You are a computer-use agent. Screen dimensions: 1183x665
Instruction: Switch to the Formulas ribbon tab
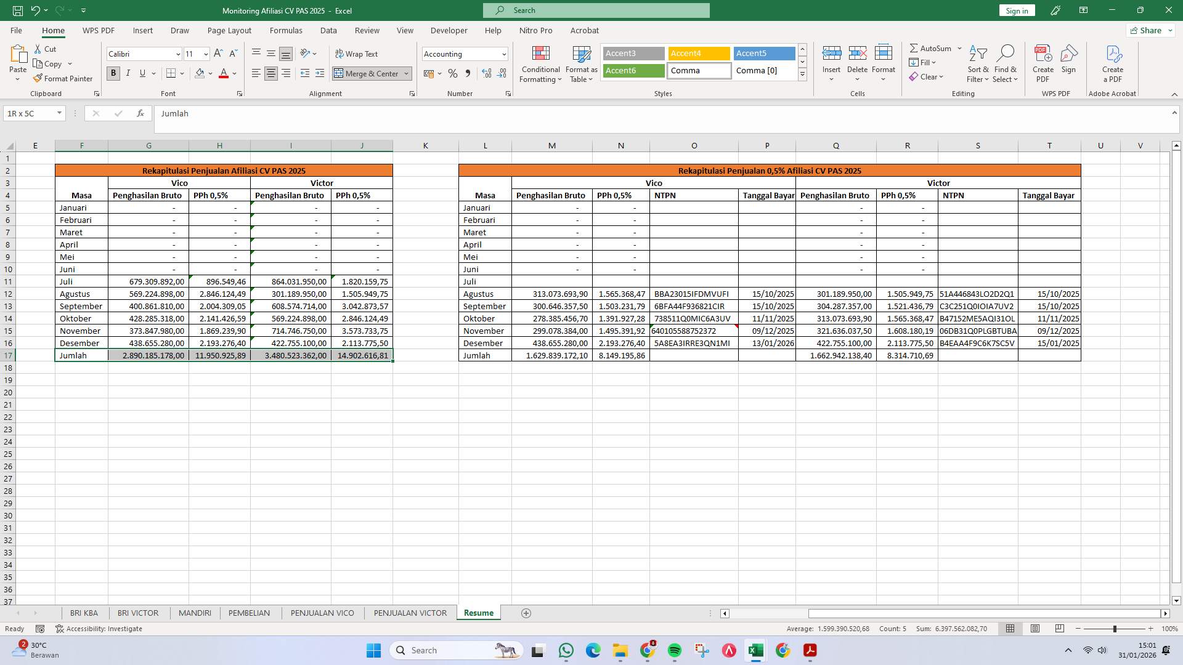(x=286, y=30)
